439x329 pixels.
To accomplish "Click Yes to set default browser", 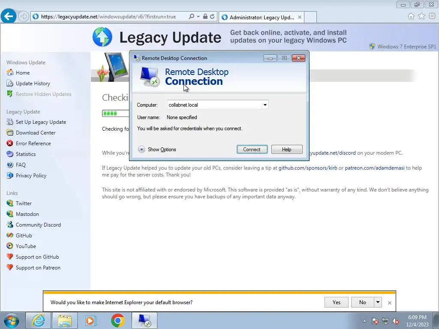I will coord(337,302).
